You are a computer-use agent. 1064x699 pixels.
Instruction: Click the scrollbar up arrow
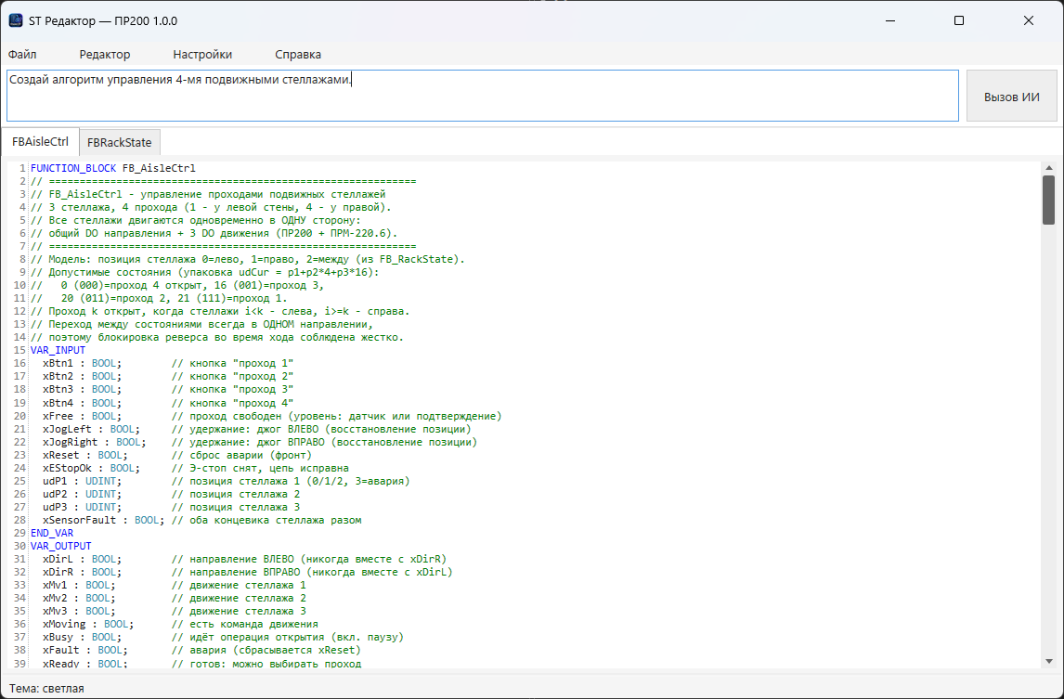tap(1048, 168)
